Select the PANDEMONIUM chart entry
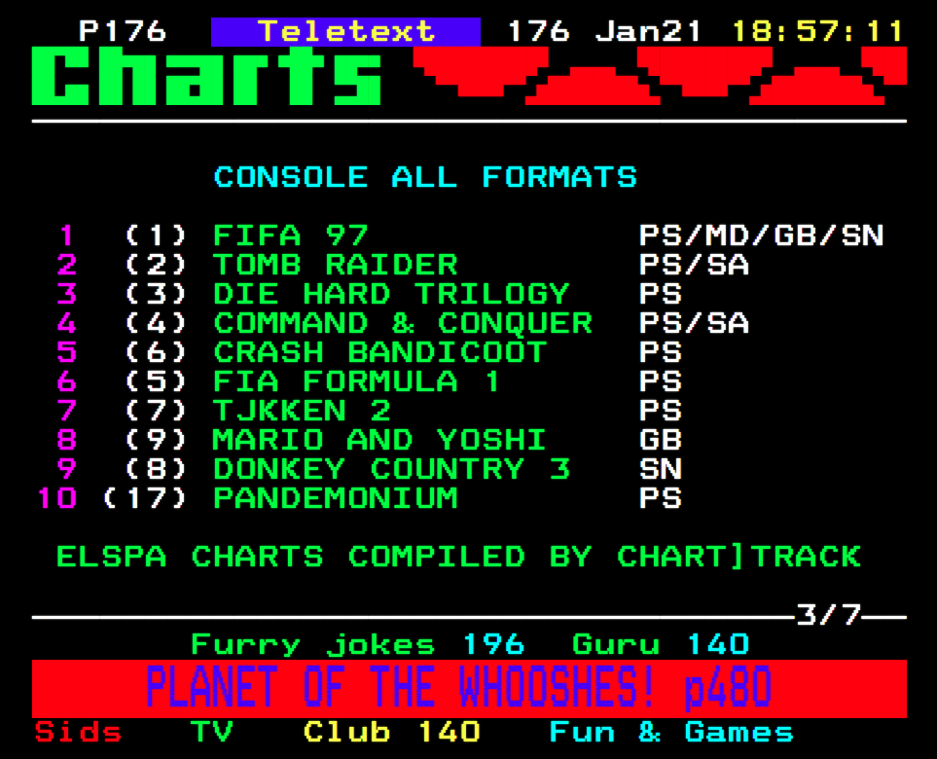The height and width of the screenshot is (759, 937). click(x=336, y=499)
